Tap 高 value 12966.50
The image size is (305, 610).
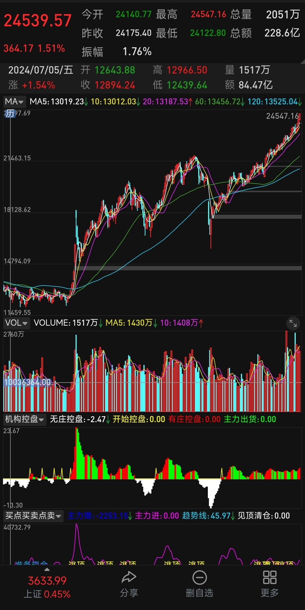tap(187, 70)
